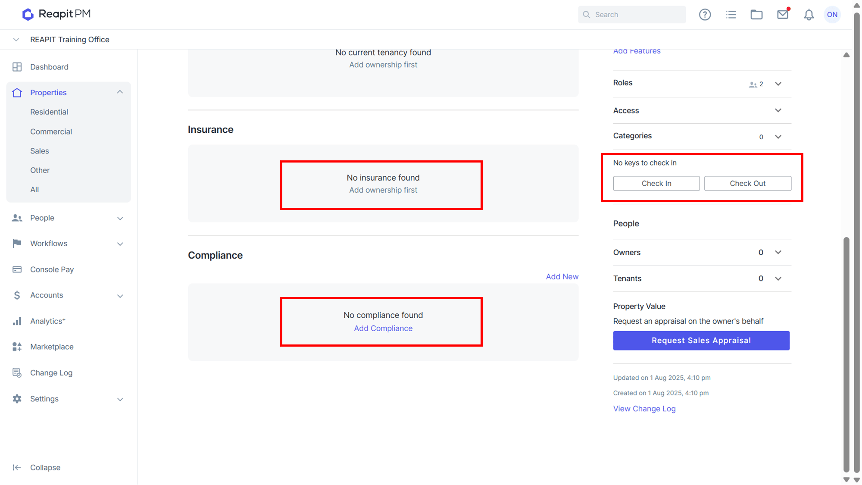Click the Reapit PM logo
This screenshot has width=862, height=485.
(56, 14)
